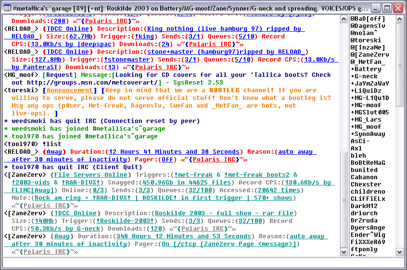The image size is (407, 270).
Task: Select FiXXXeR69 in the nick list
Action: (x=368, y=242)
